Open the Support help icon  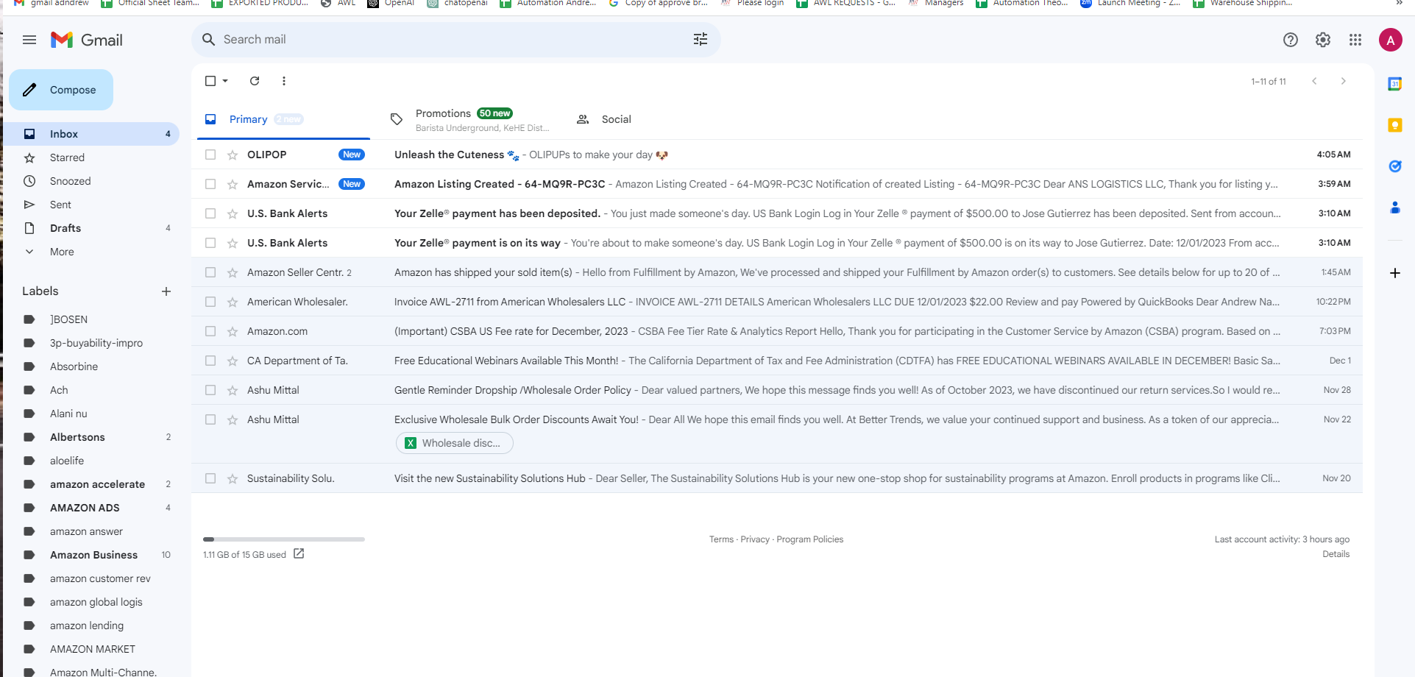[1291, 40]
